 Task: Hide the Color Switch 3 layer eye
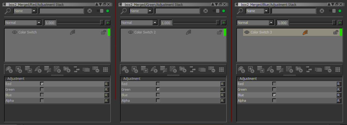(247, 32)
